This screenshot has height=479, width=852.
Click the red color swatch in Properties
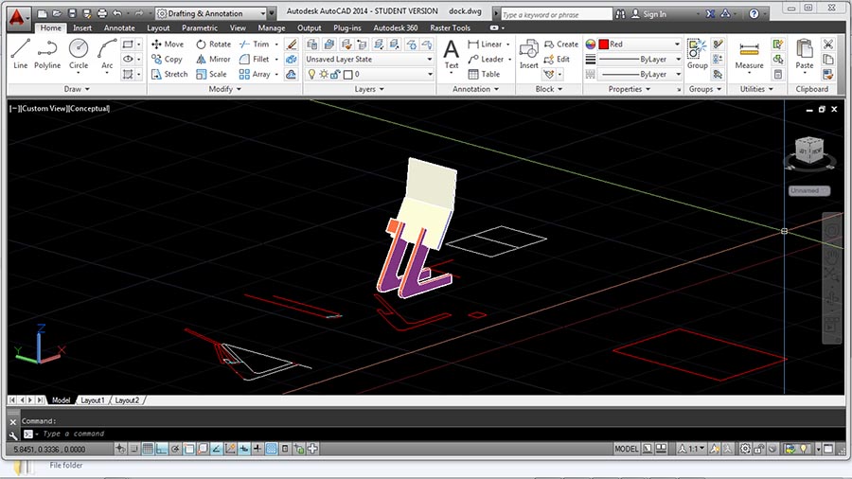click(604, 44)
